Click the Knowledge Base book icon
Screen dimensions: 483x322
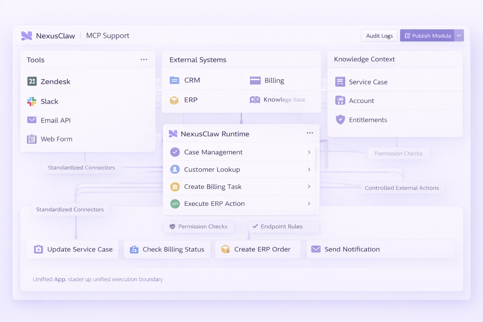coord(254,99)
